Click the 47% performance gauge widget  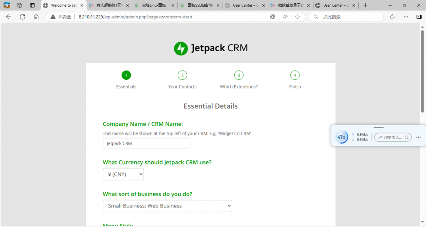(x=342, y=137)
